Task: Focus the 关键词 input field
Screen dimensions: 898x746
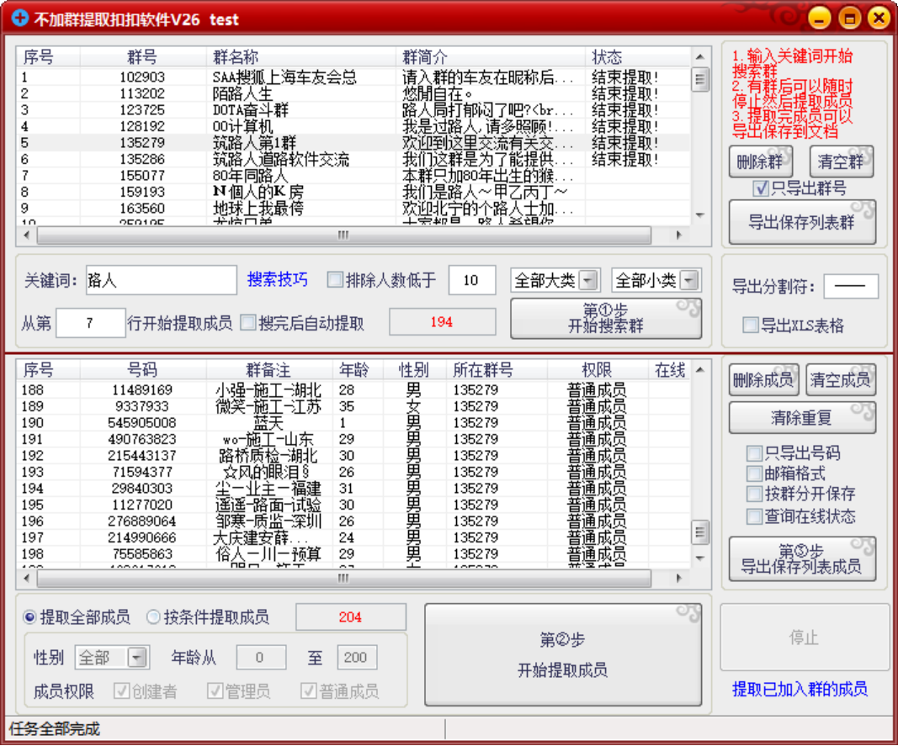Action: pos(162,280)
